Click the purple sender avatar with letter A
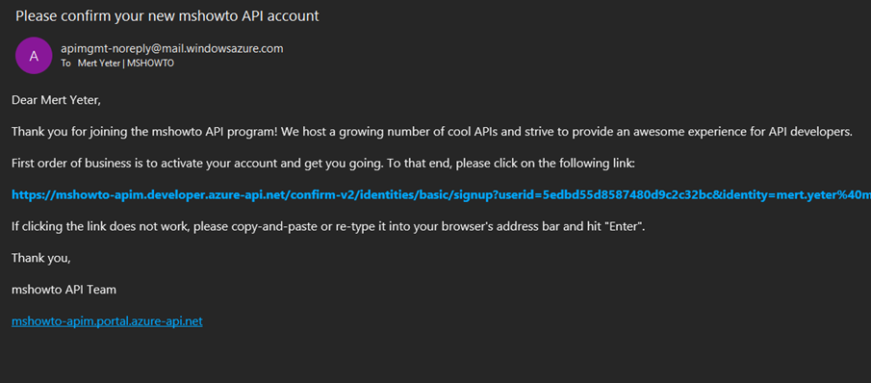The width and height of the screenshot is (871, 383). 34,55
